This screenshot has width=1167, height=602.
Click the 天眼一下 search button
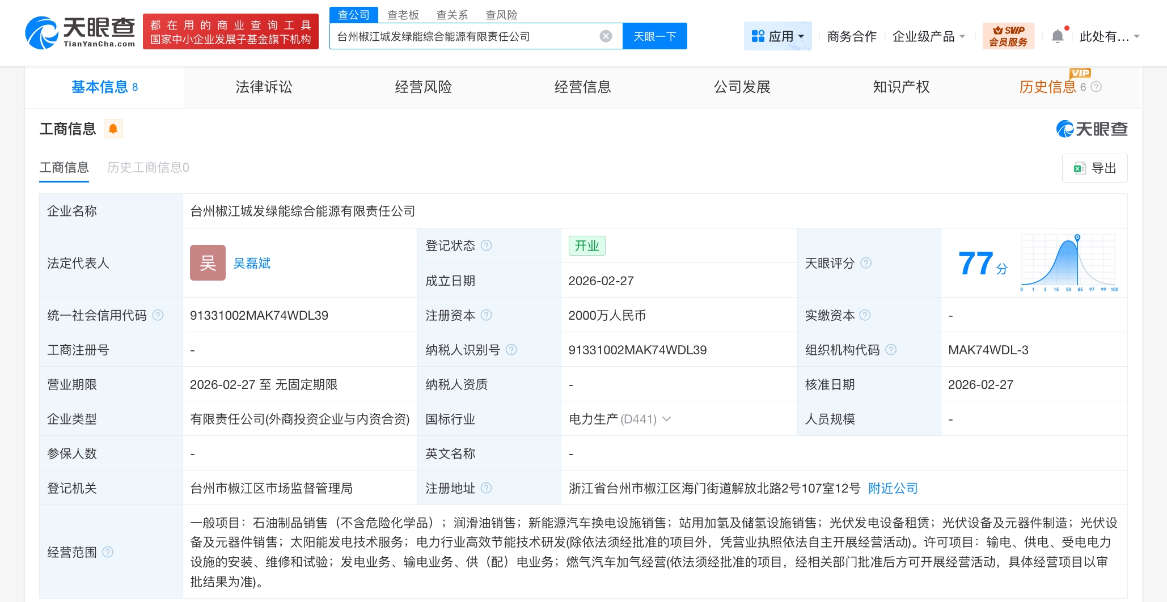pyautogui.click(x=654, y=36)
